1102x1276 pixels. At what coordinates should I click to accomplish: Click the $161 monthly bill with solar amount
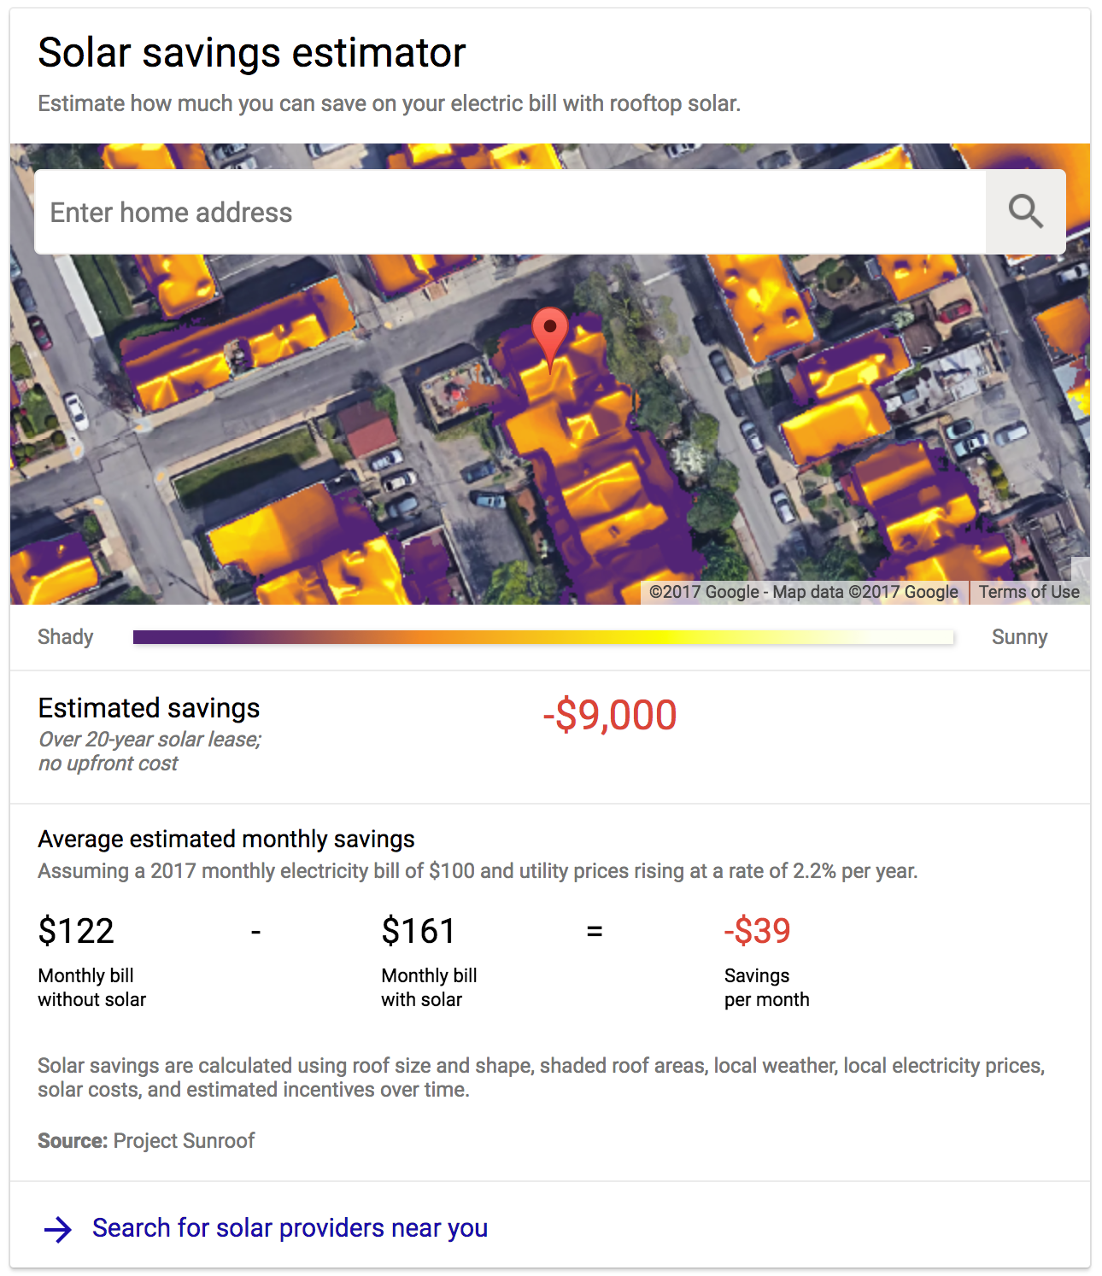coord(419,931)
